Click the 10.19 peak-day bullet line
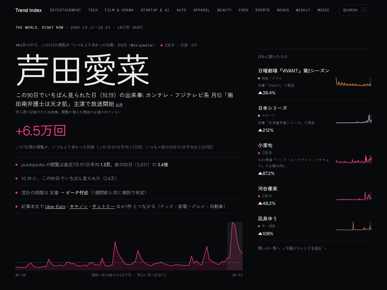 (129, 179)
